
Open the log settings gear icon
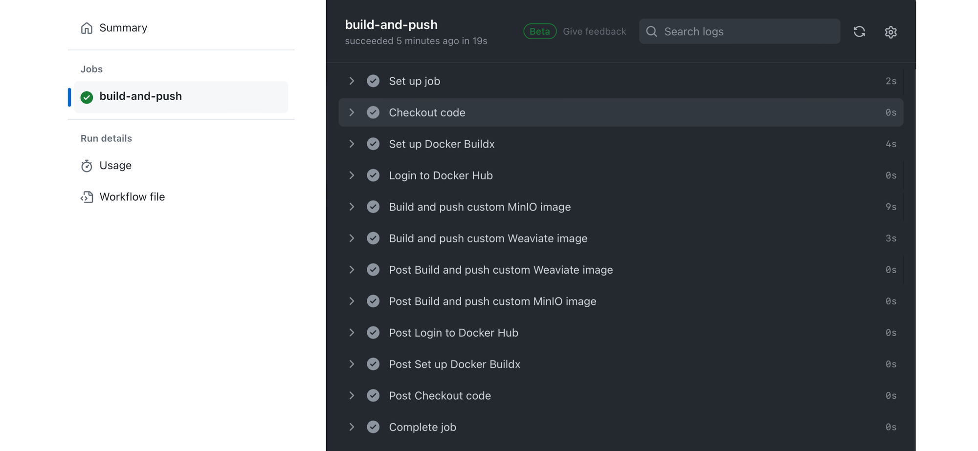click(890, 32)
